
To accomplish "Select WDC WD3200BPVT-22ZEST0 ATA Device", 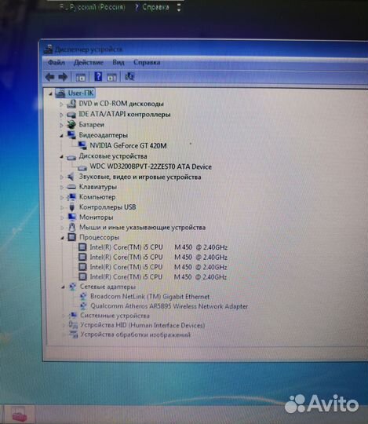I will coord(151,166).
